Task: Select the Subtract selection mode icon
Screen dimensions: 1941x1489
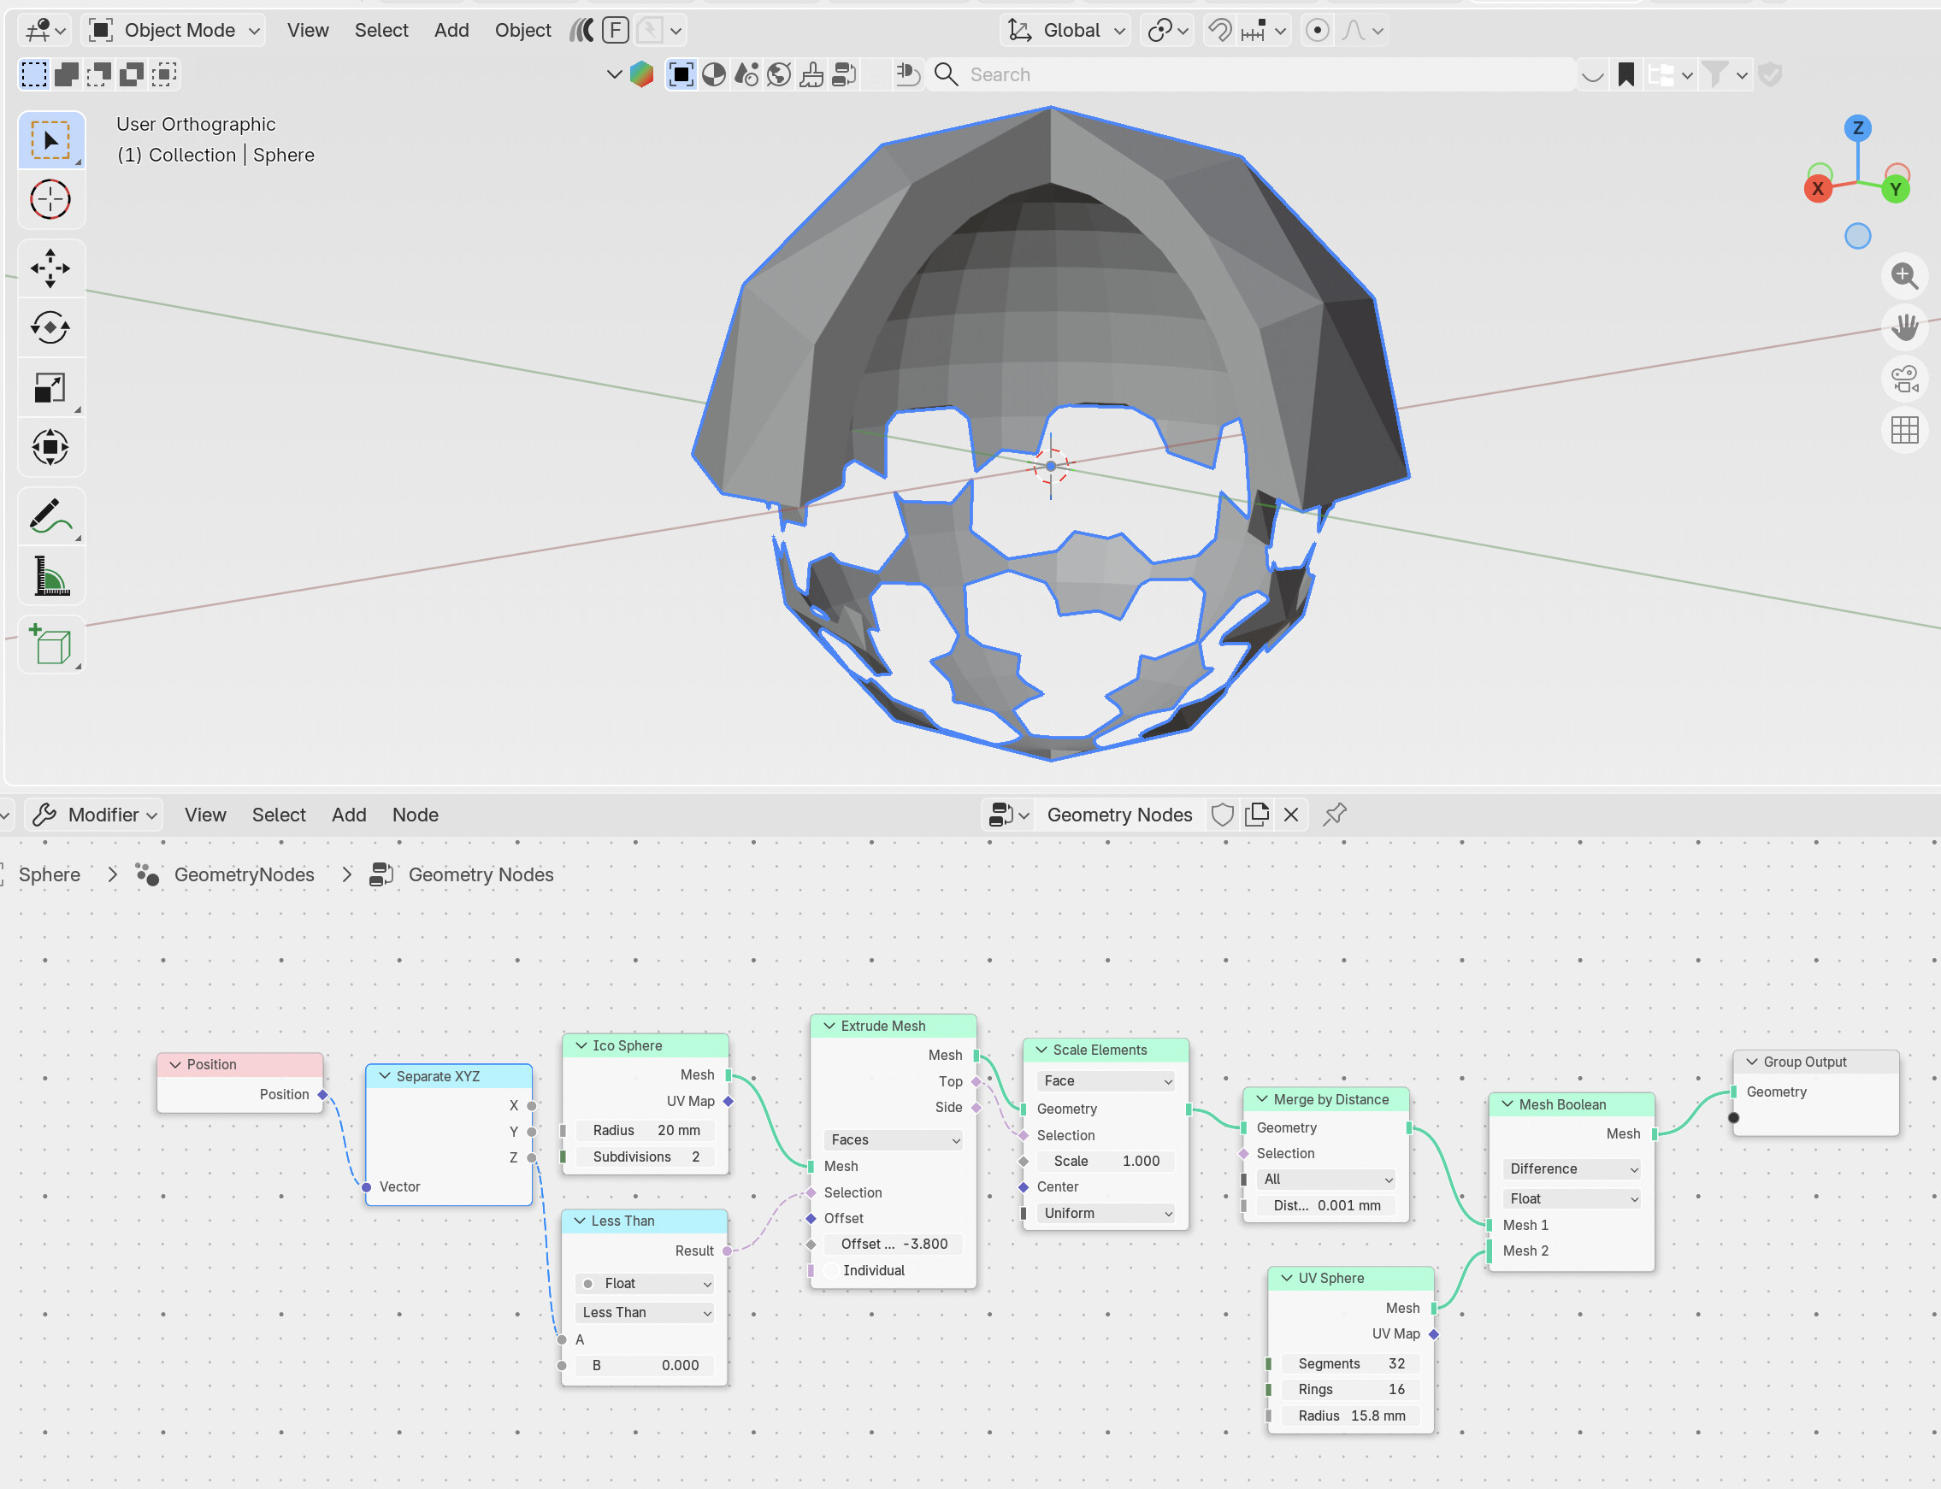Action: click(x=99, y=74)
